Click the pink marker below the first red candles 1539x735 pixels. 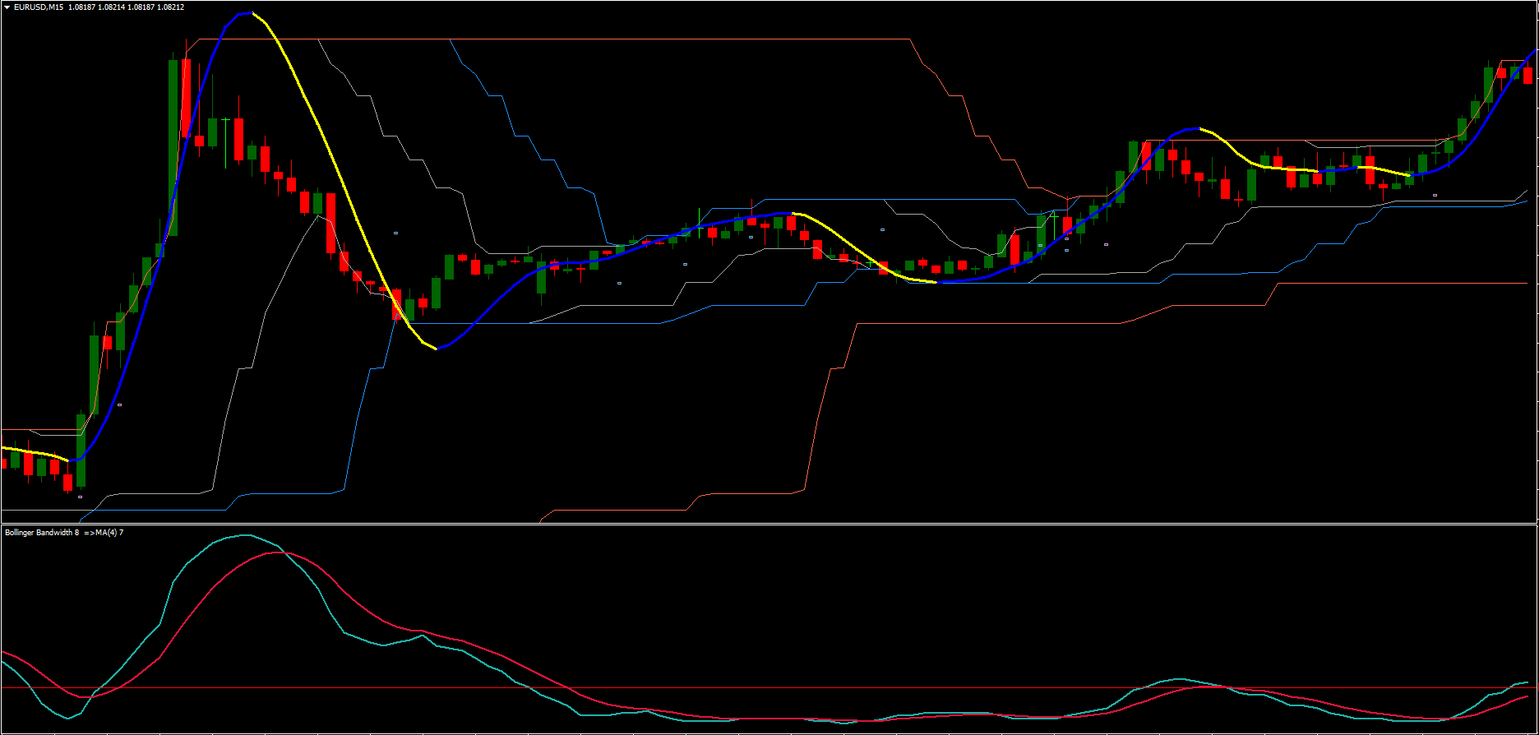click(x=80, y=497)
